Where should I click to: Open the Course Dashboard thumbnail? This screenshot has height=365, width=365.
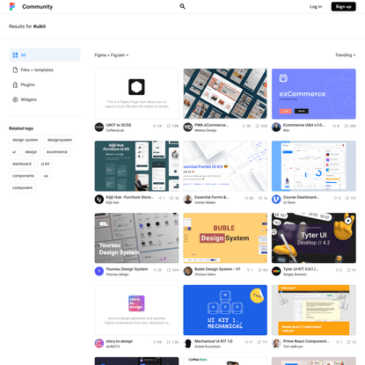(x=314, y=166)
